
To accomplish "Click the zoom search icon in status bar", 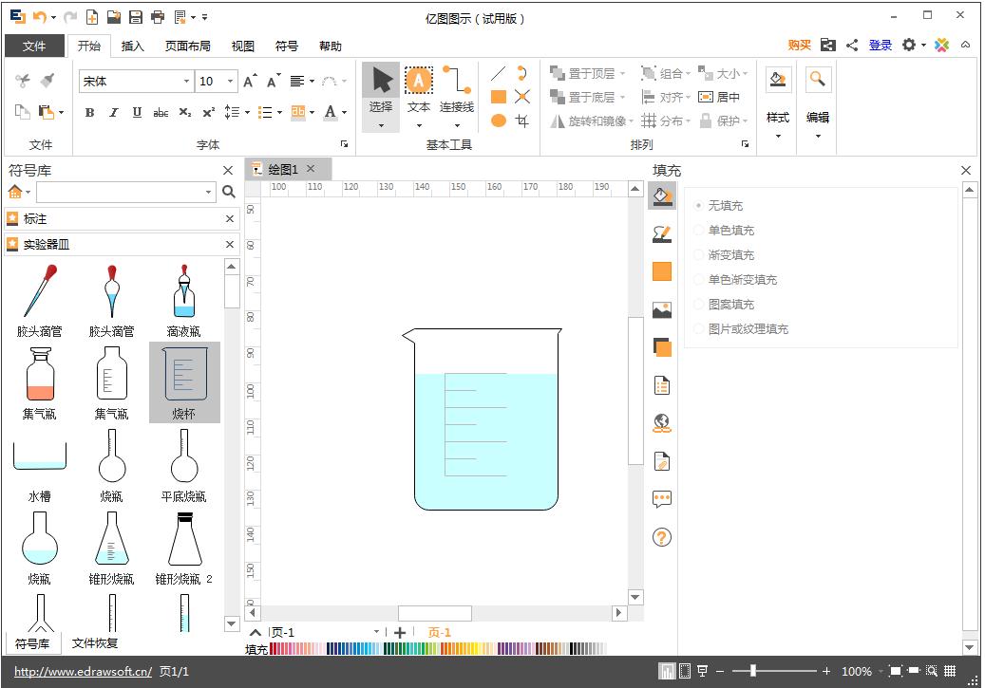I will point(932,671).
